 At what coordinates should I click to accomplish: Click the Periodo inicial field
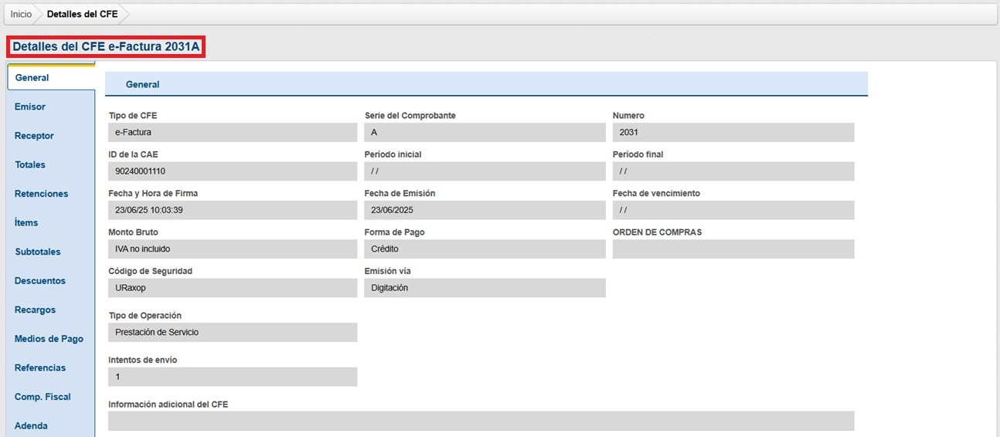485,171
